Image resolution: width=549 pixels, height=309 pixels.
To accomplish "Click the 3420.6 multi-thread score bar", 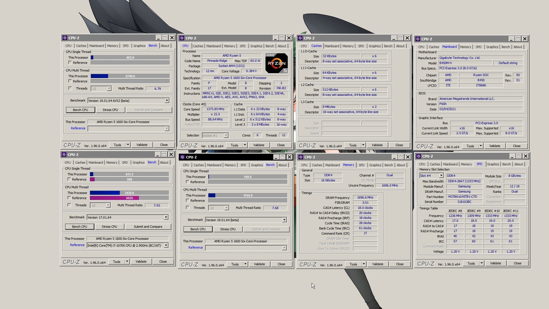I will pos(129,193).
